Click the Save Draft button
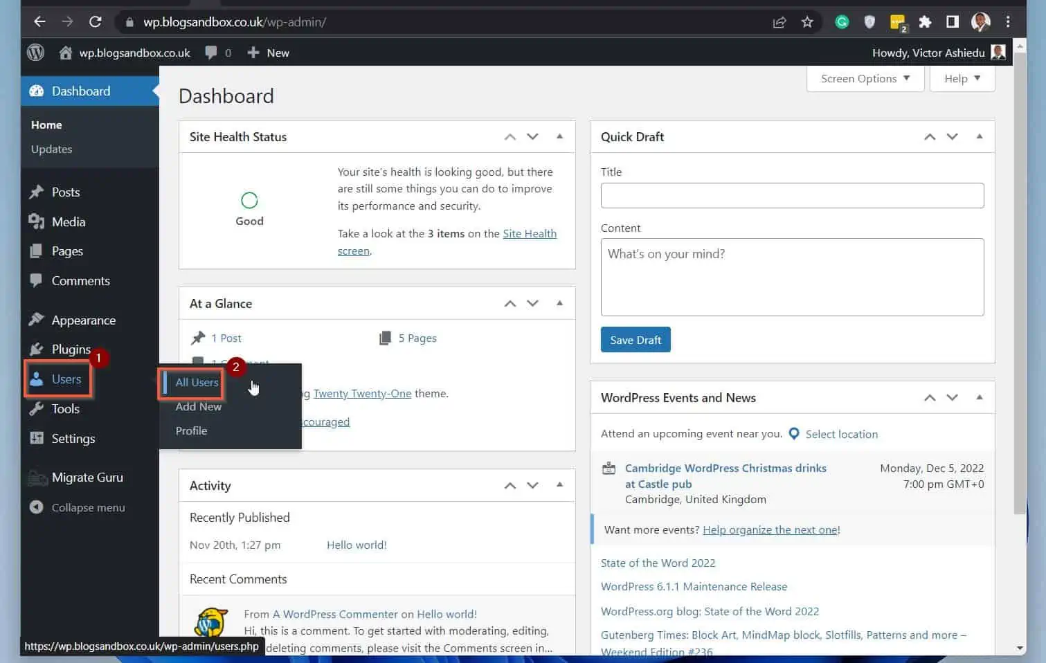Image resolution: width=1046 pixels, height=663 pixels. point(635,340)
